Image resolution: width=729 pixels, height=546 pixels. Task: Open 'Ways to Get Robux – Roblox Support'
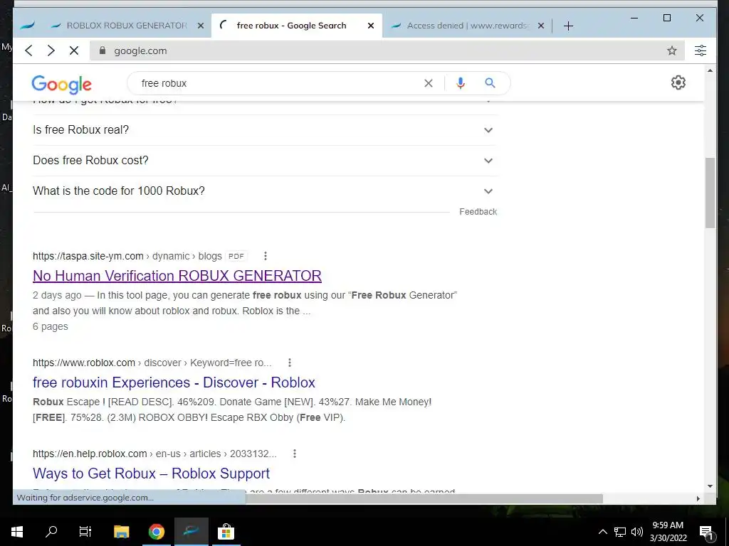151,473
